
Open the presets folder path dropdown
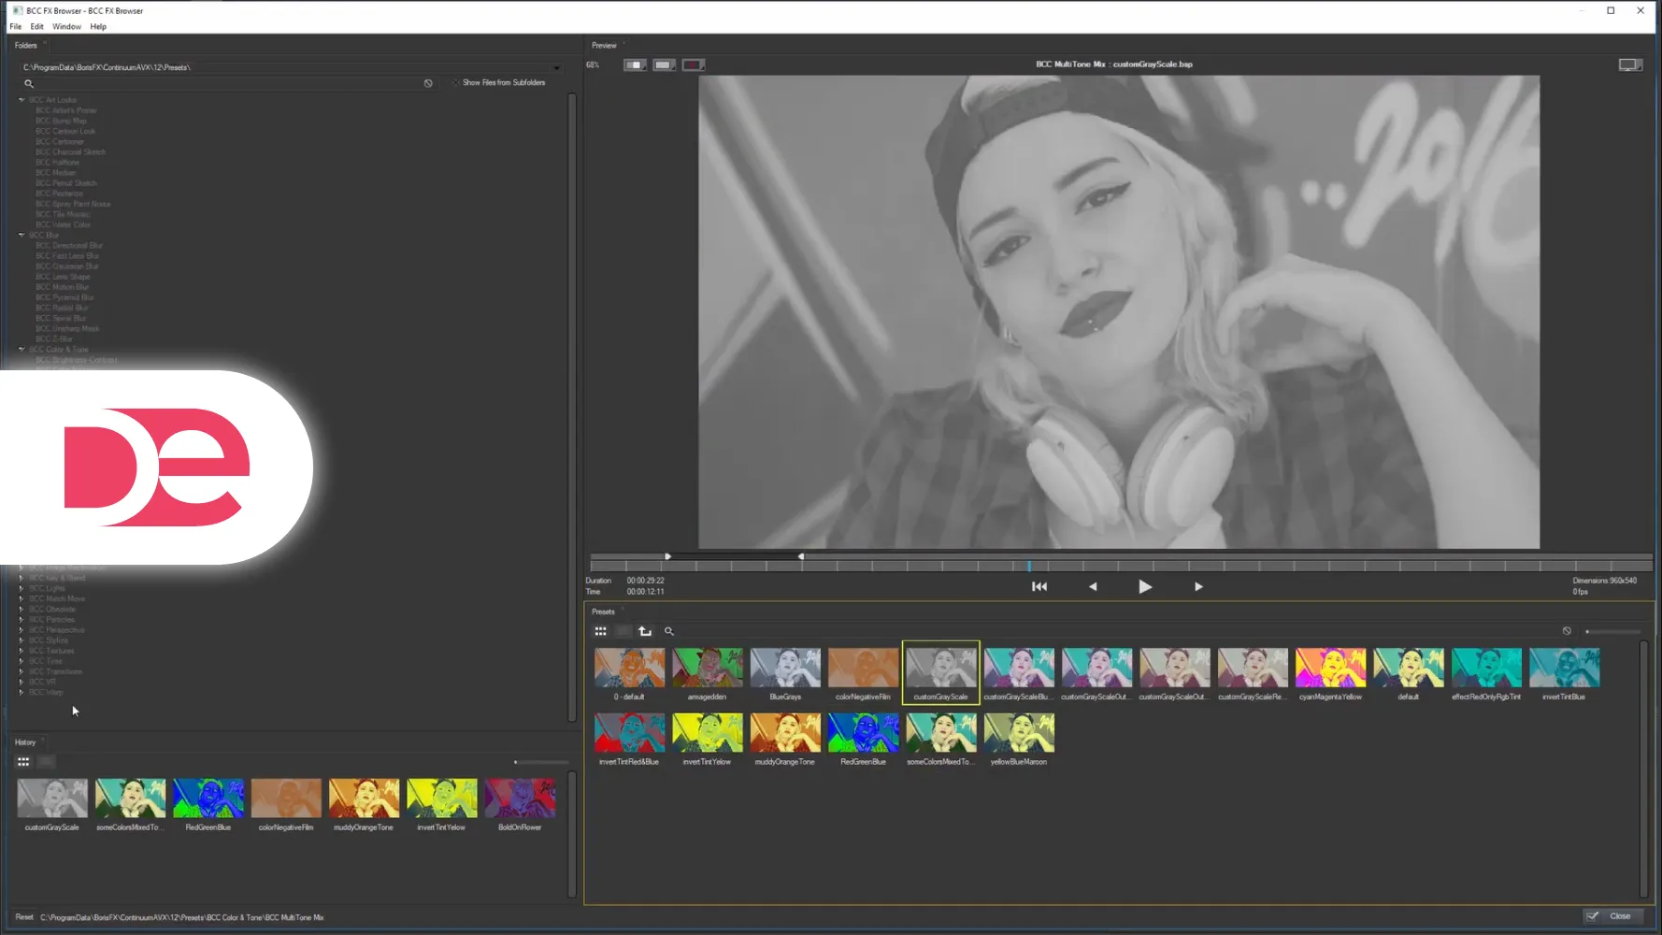[557, 68]
